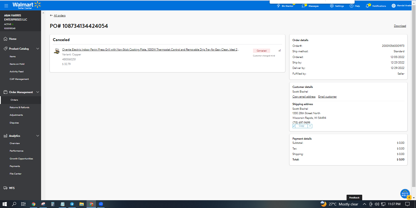This screenshot has height=208, width=416.
Task: Open the Mandal user profile avatar
Action: 394,6
